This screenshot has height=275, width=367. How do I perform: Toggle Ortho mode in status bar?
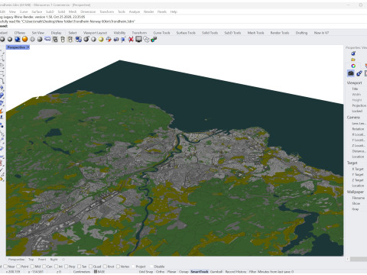(160, 272)
